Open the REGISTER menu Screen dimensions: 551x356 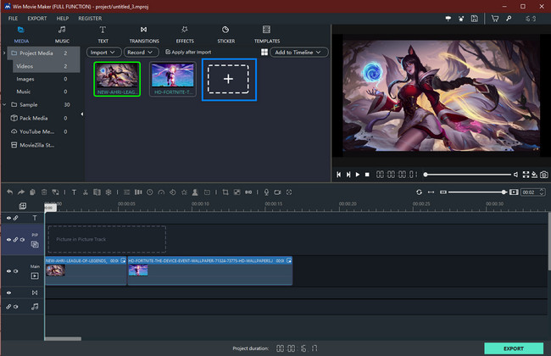(90, 19)
